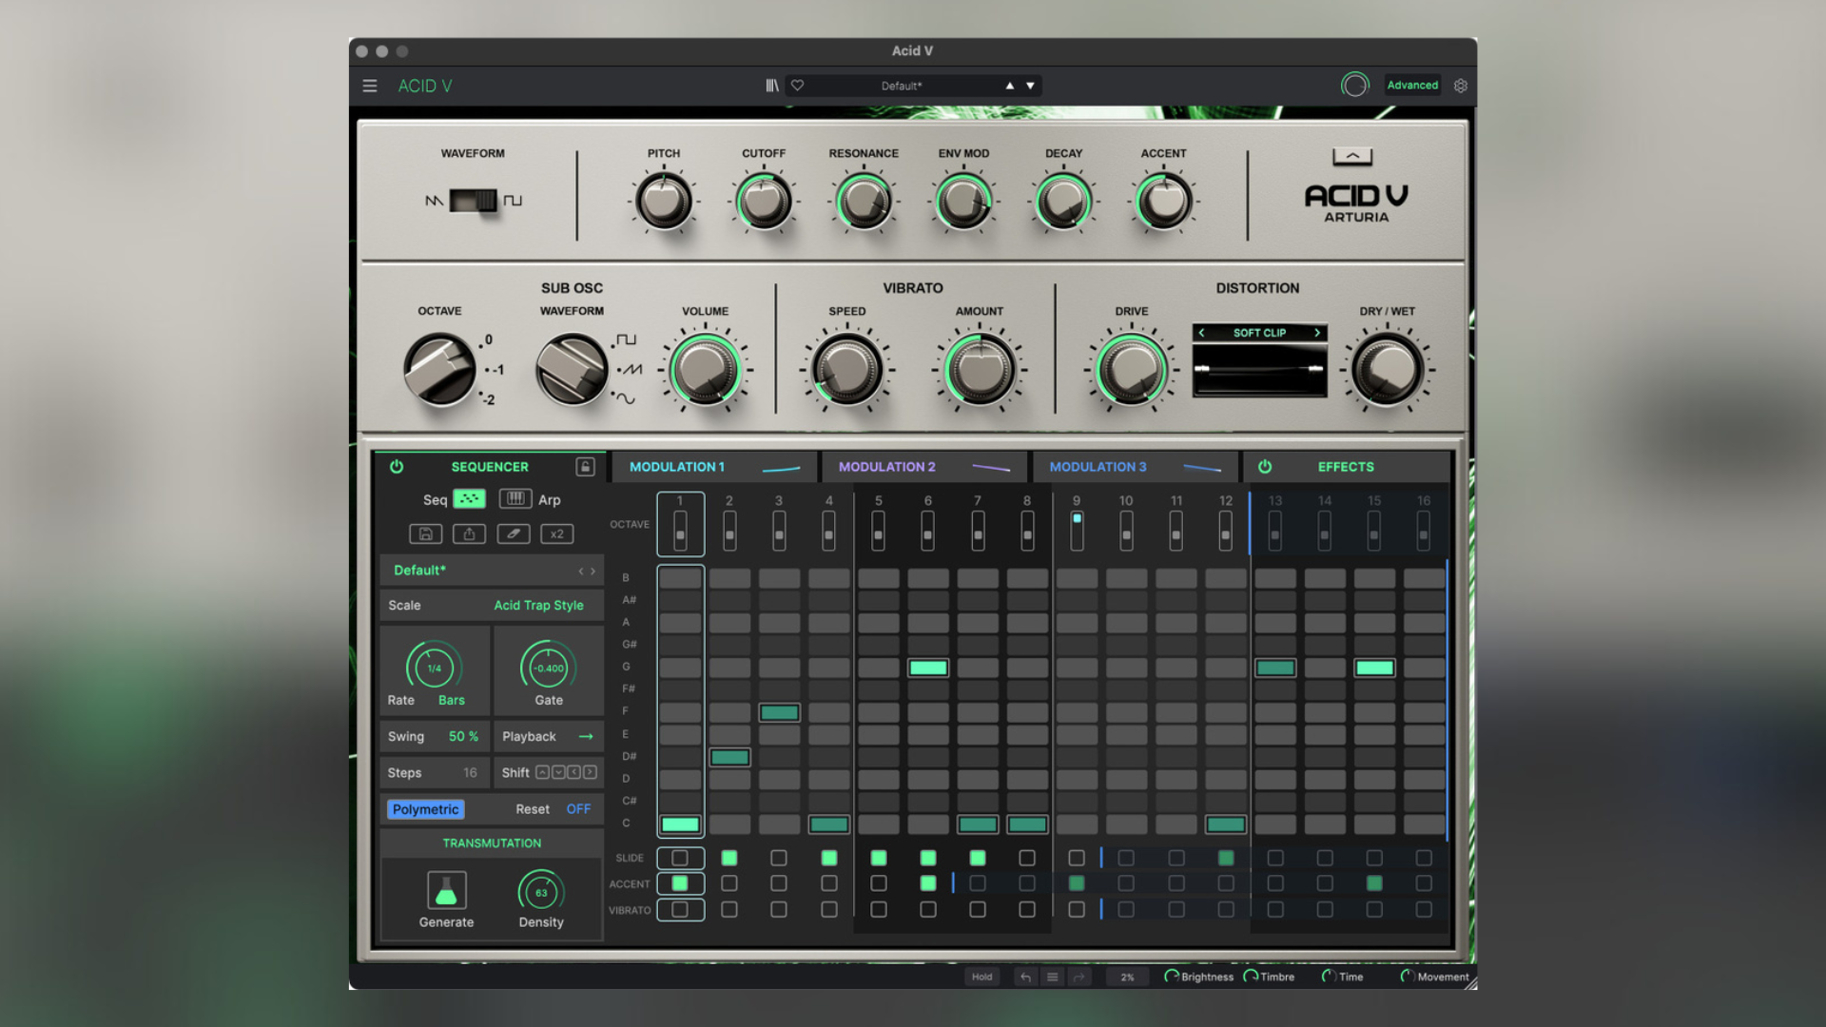
Task: Click the Hold button in the bottom bar
Action: click(982, 977)
